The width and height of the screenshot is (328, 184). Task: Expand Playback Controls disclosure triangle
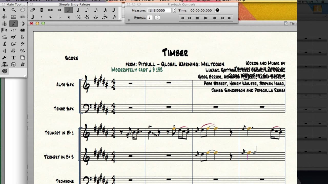(x=129, y=20)
